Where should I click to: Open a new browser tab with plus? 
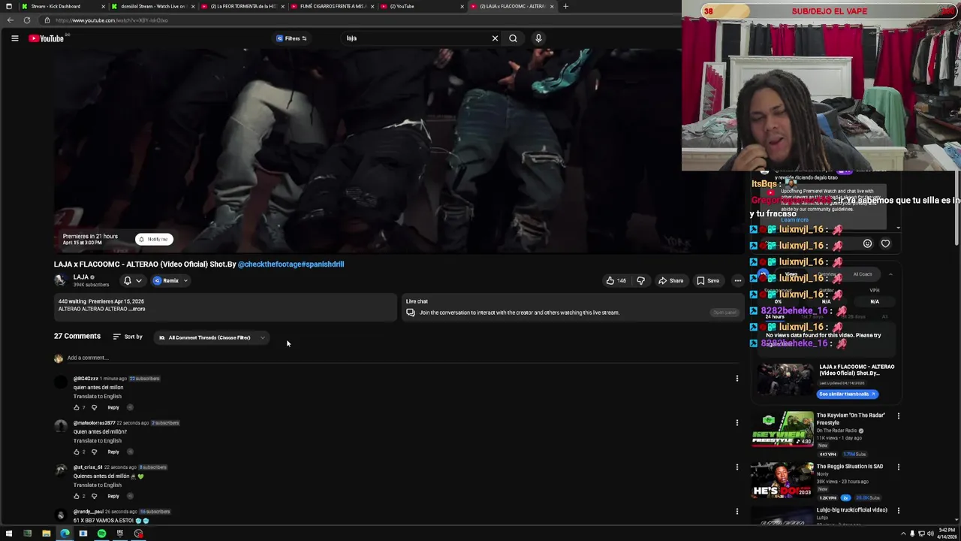tap(565, 6)
